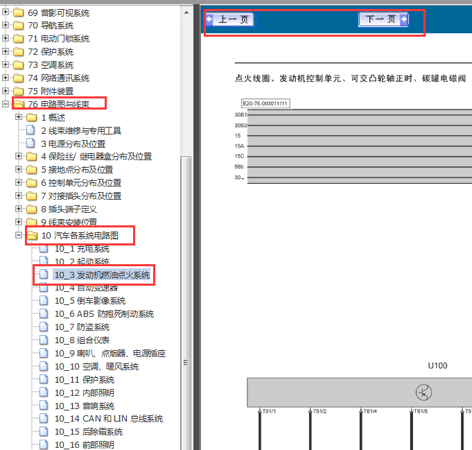Viewport: 472px width, 450px height.
Task: Select folder icon of 69 音影可视系统
Action: [x=18, y=12]
